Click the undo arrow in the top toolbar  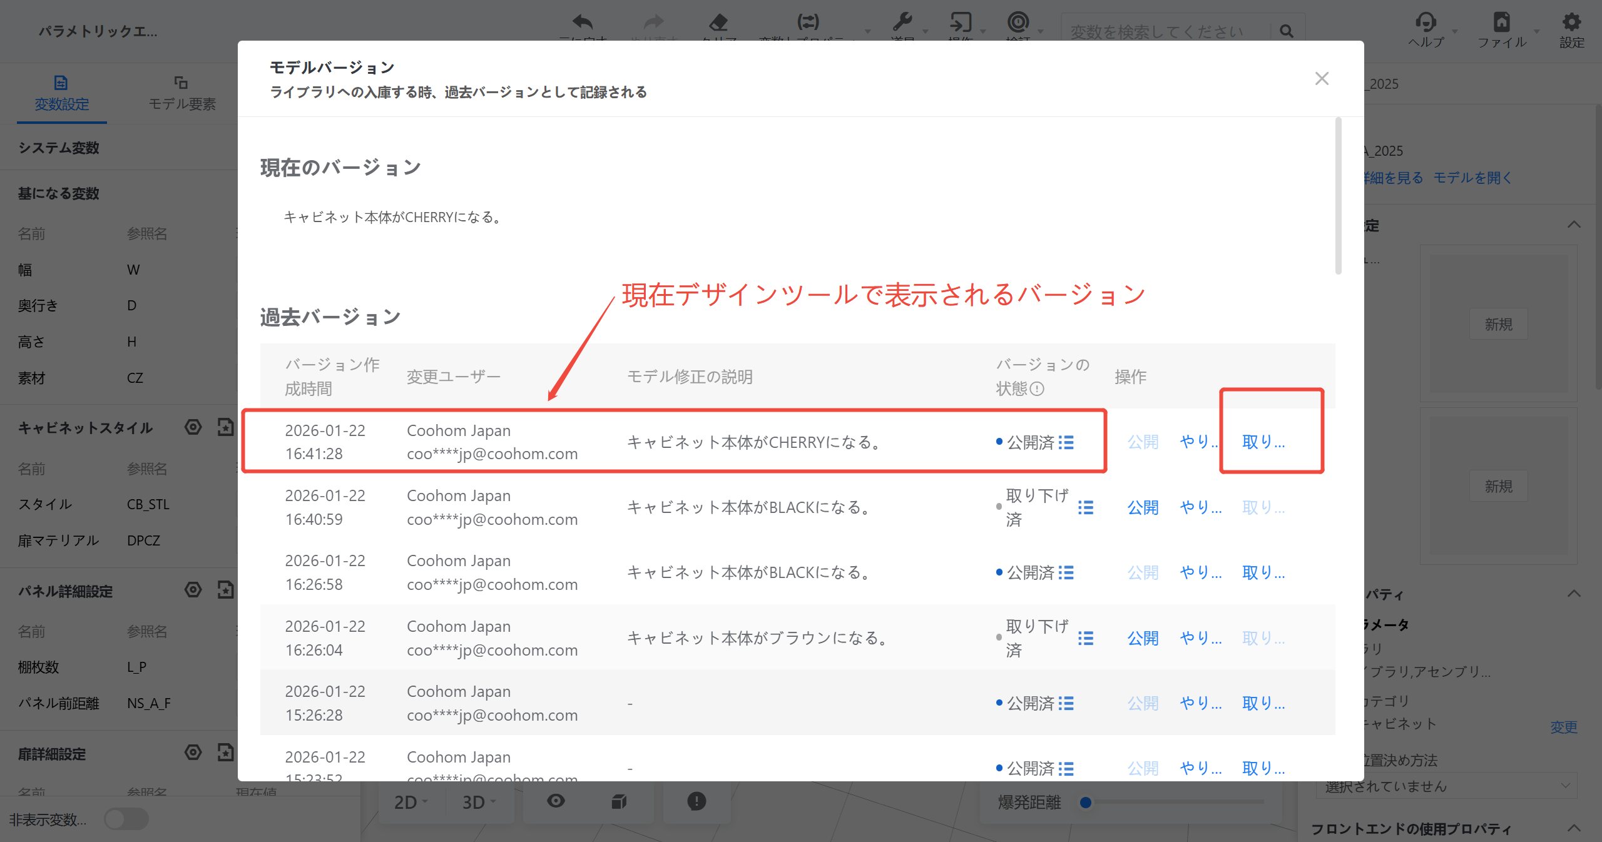click(583, 23)
